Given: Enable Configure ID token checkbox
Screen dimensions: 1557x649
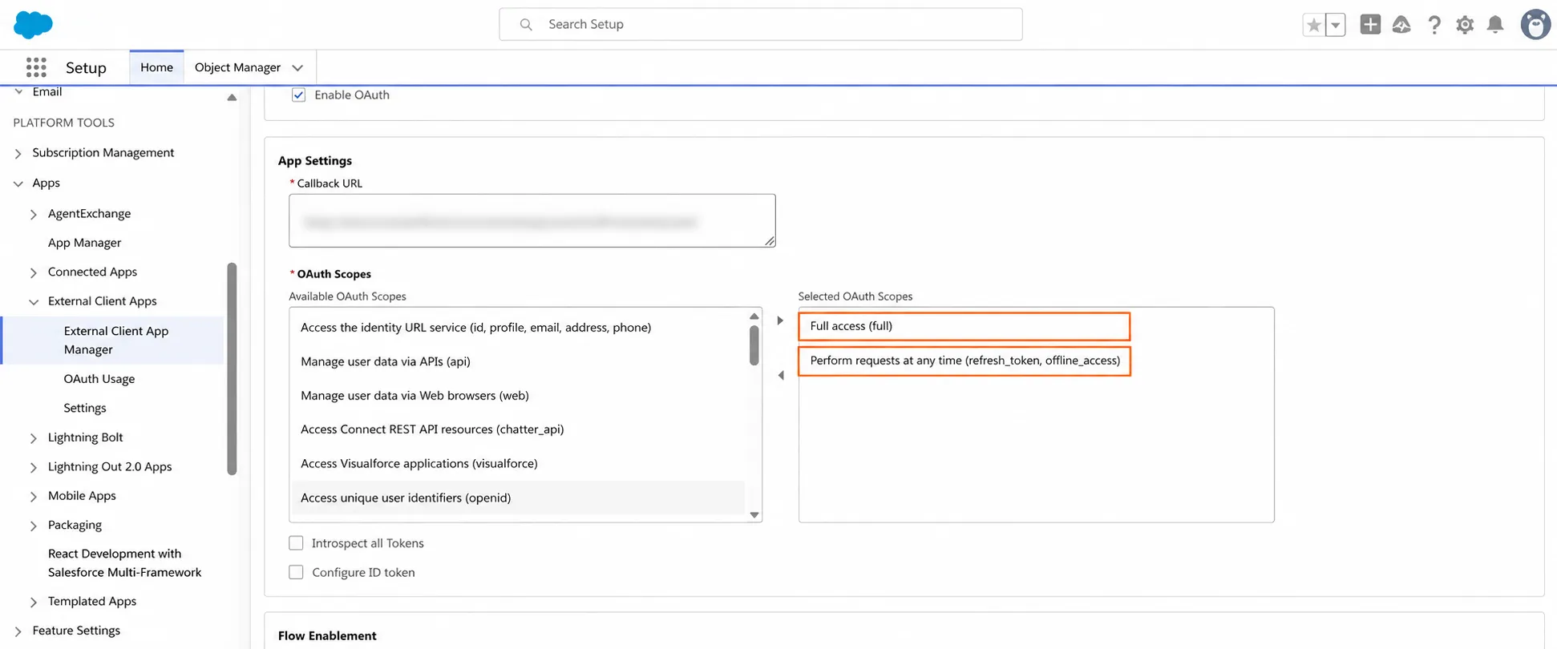Looking at the screenshot, I should point(296,572).
